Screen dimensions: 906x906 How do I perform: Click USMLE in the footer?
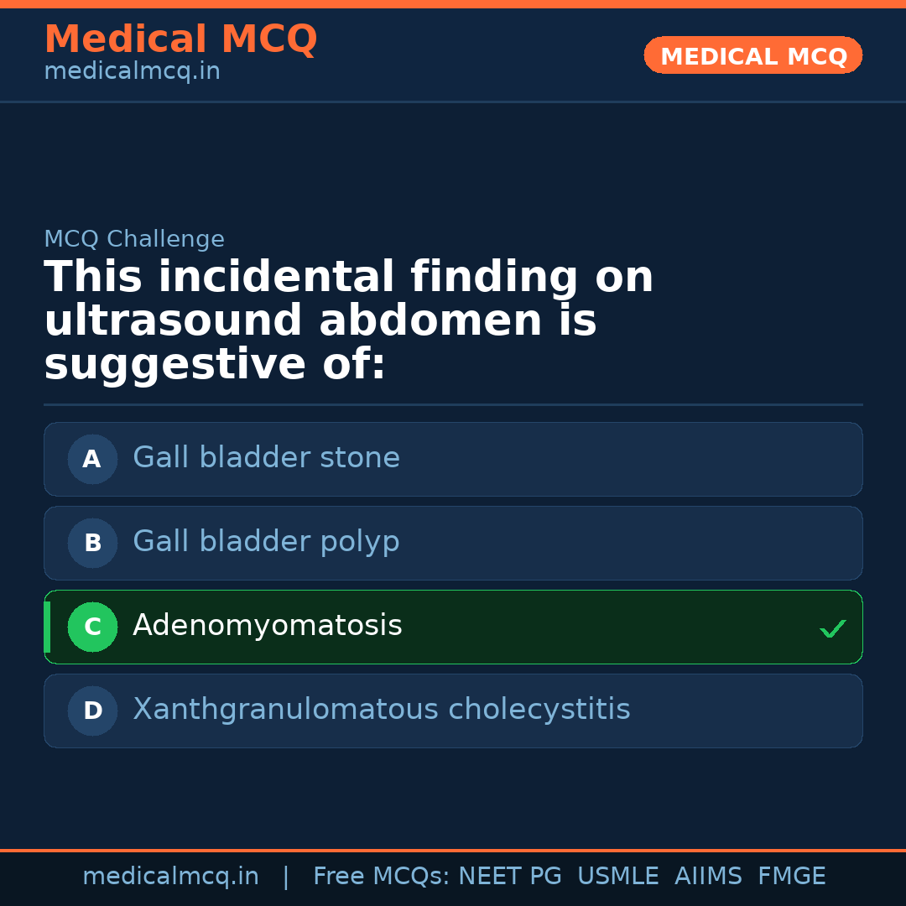click(617, 877)
